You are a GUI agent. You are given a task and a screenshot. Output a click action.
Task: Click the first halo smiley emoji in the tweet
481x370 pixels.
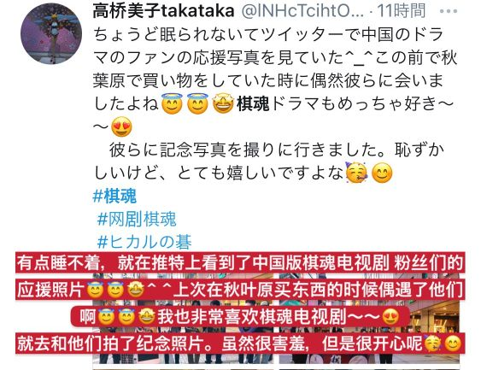coord(172,103)
